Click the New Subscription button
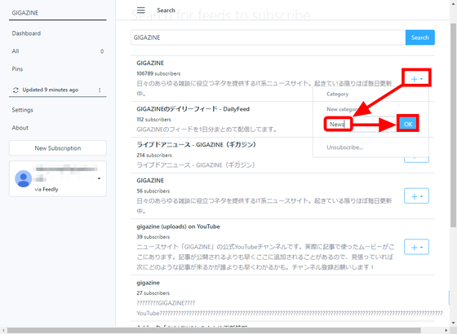This screenshot has height=334, width=457. pyautogui.click(x=58, y=148)
